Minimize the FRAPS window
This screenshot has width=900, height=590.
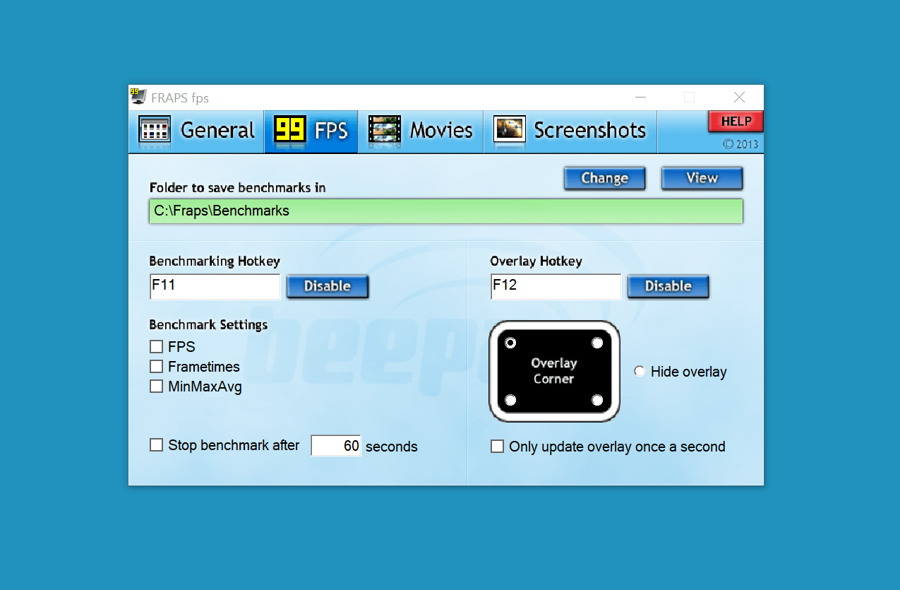click(640, 98)
